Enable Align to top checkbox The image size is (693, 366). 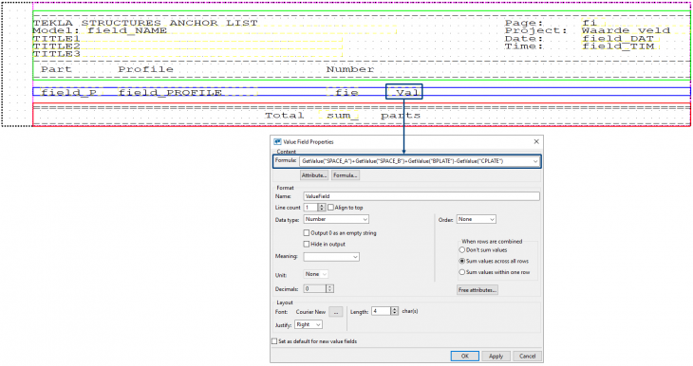coord(330,208)
